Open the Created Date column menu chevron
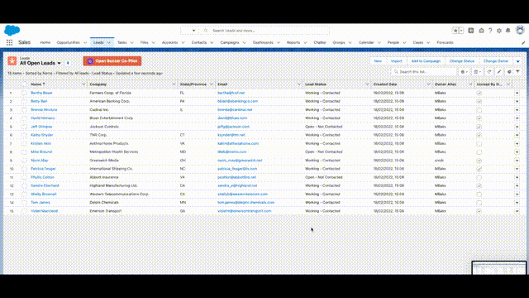This screenshot has height=298, width=529. click(428, 84)
